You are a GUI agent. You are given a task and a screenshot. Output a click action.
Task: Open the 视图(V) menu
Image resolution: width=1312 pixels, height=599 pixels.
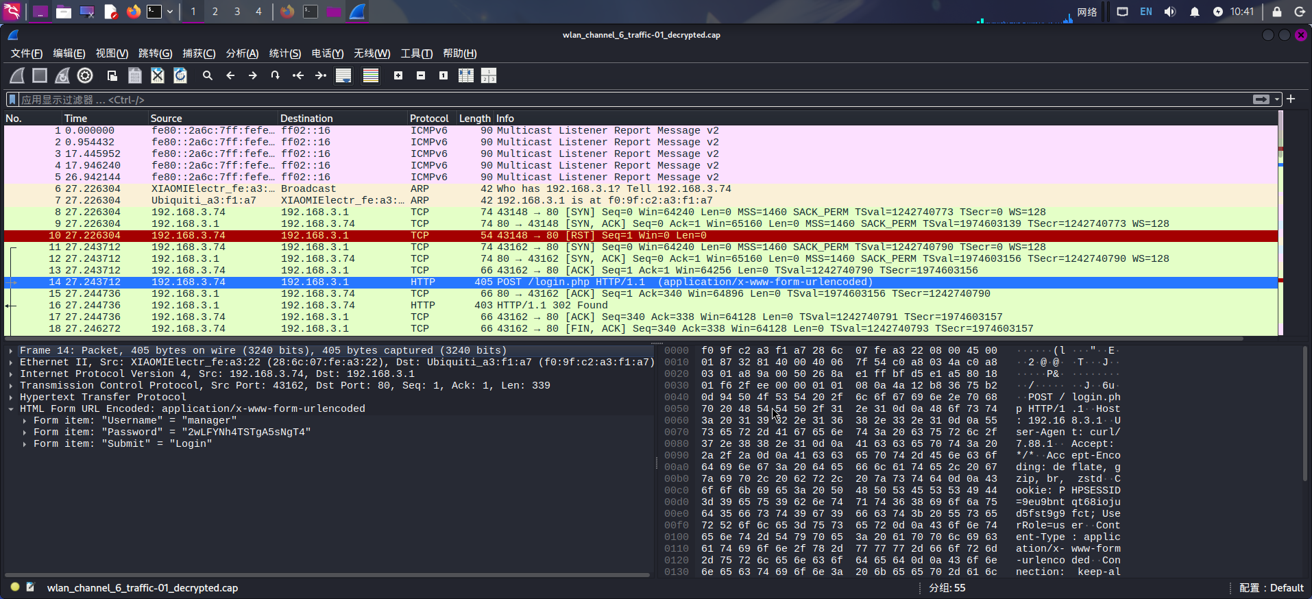pos(112,53)
